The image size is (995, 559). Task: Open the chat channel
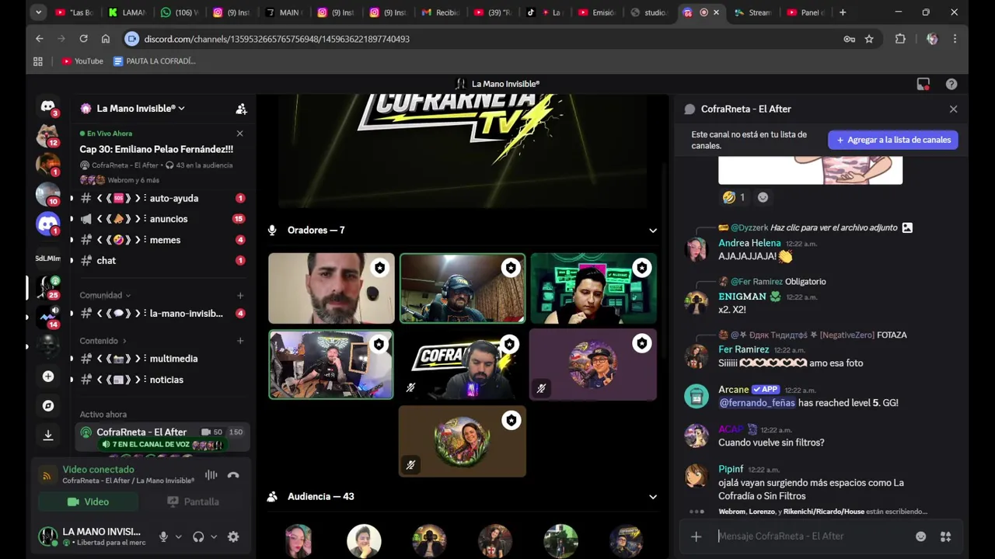point(162,261)
